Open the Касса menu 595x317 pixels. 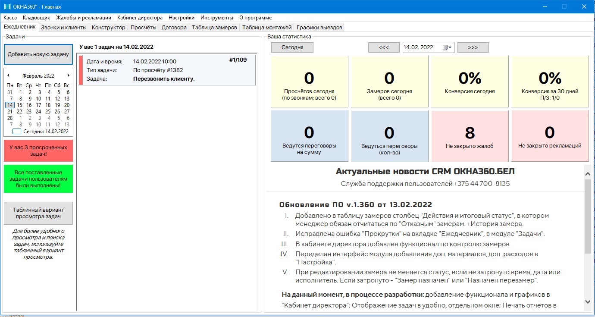tap(10, 18)
